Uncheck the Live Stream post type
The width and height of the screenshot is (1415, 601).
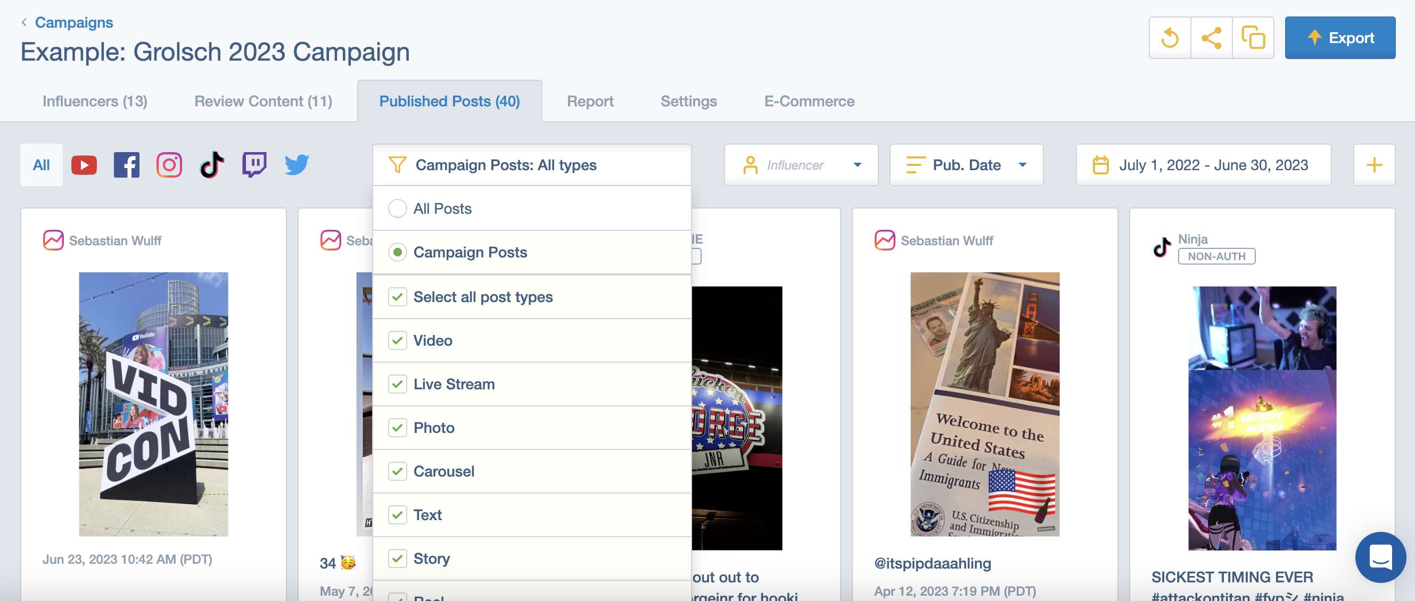[x=397, y=384]
